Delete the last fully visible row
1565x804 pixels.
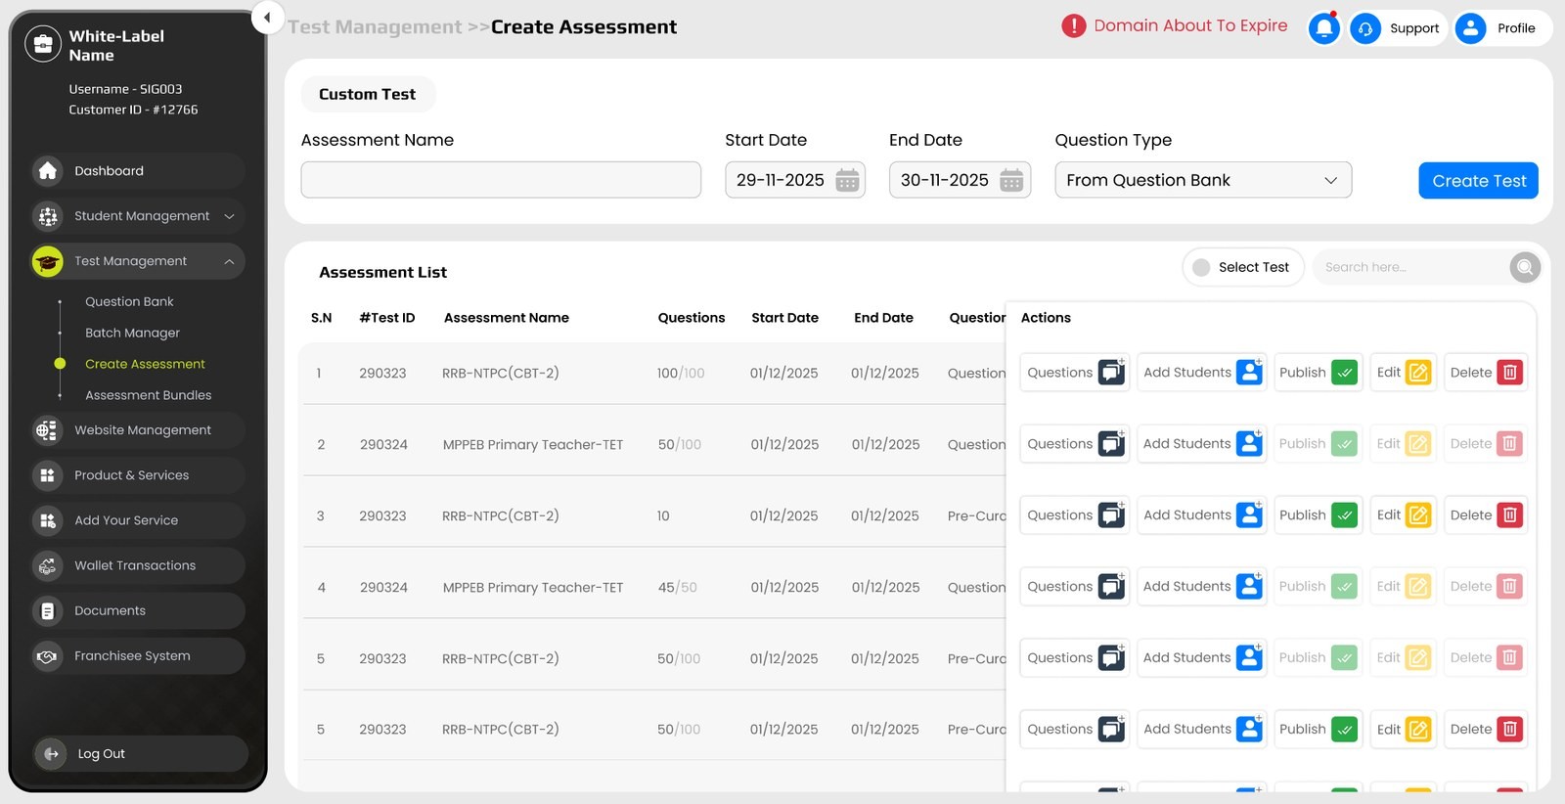1486,730
